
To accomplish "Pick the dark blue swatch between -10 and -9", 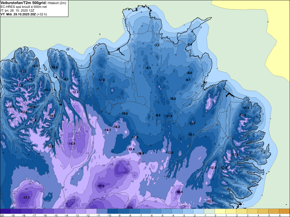I will pos(113,211).
